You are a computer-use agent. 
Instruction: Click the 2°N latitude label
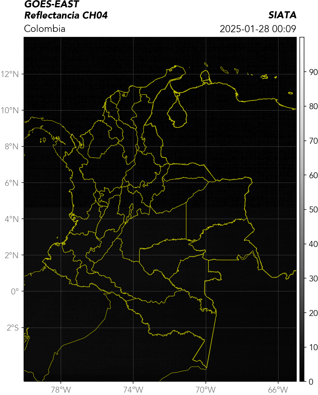(12, 255)
